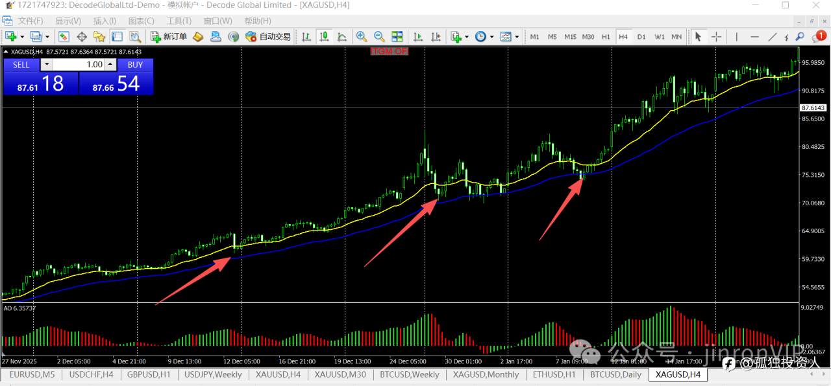Select the crosshair tool
The height and width of the screenshot is (386, 831).
716,37
